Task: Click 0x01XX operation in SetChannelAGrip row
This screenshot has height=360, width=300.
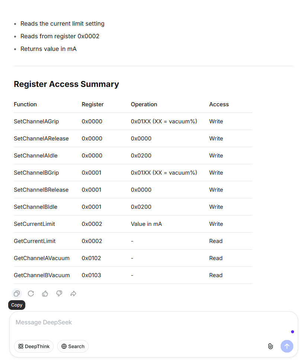Action: pos(164,121)
